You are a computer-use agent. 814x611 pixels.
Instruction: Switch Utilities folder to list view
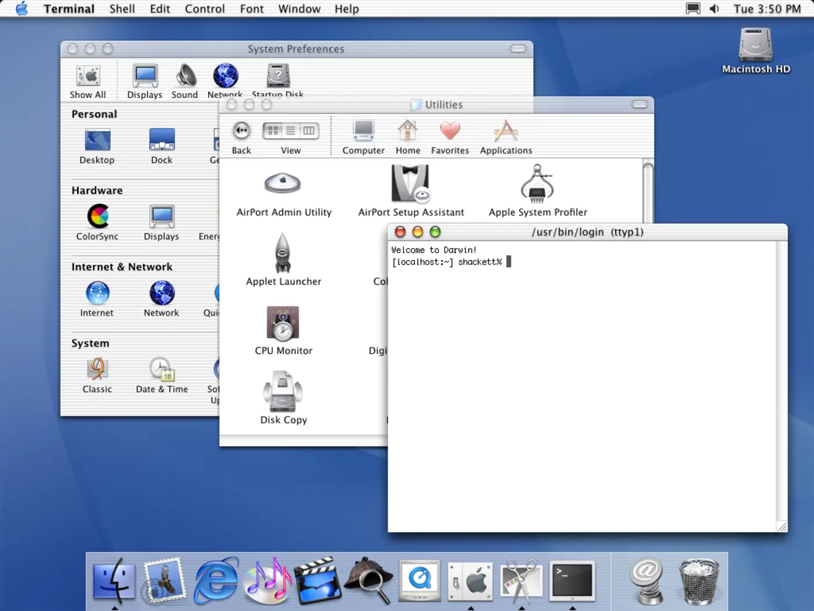(x=290, y=130)
